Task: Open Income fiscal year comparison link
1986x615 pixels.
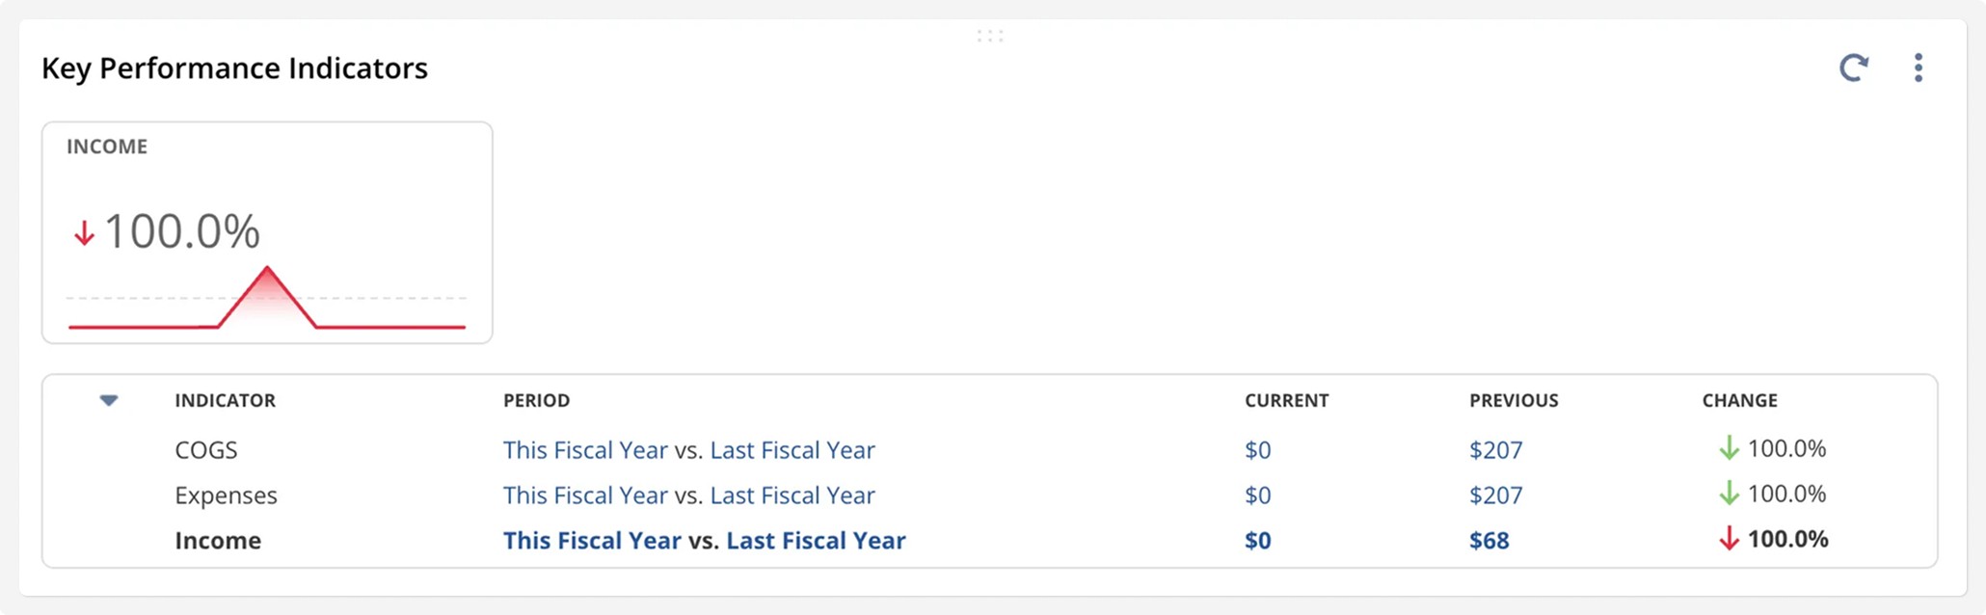Action: click(704, 540)
